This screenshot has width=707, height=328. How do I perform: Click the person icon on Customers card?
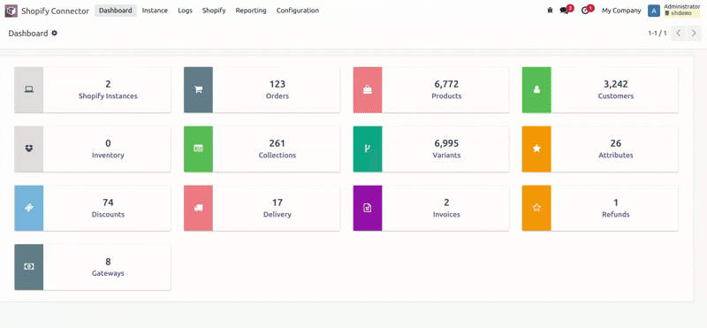tap(536, 90)
